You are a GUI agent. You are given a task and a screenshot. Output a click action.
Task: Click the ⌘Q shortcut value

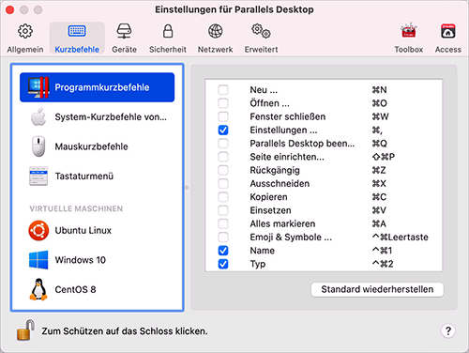coord(379,144)
